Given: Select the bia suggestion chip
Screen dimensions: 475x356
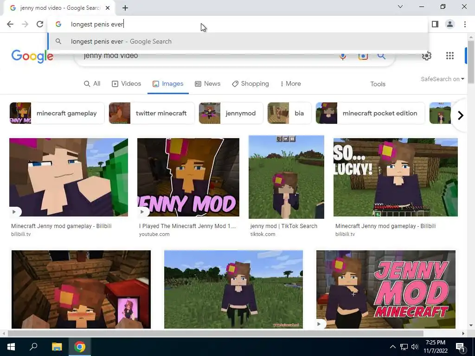Looking at the screenshot, I should [289, 113].
